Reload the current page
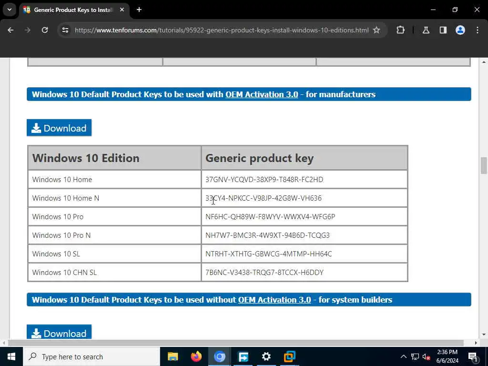Image resolution: width=488 pixels, height=366 pixels. point(45,30)
